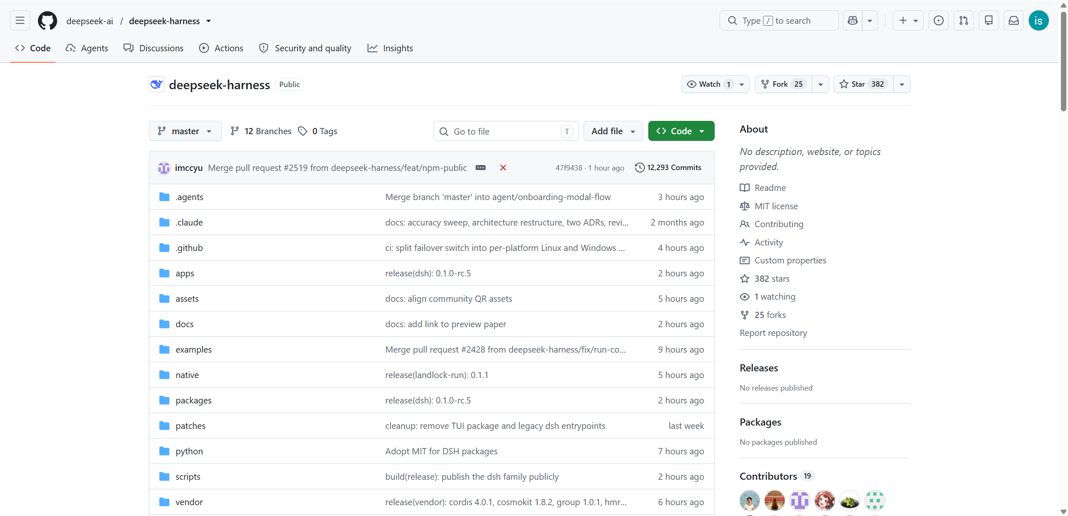Click the tag icon beside 0 Tags
Screen dimensions: 1068x516
click(303, 131)
